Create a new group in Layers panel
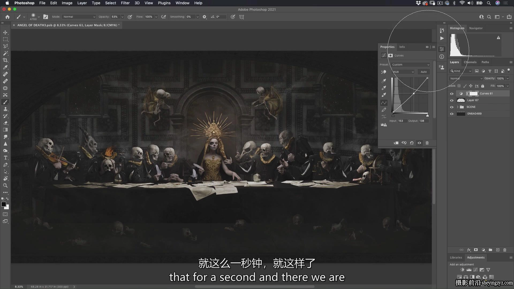 [x=490, y=250]
